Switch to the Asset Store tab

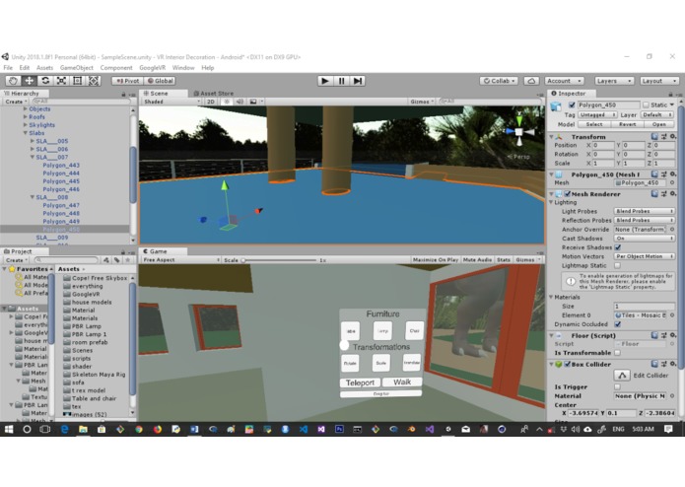point(214,93)
